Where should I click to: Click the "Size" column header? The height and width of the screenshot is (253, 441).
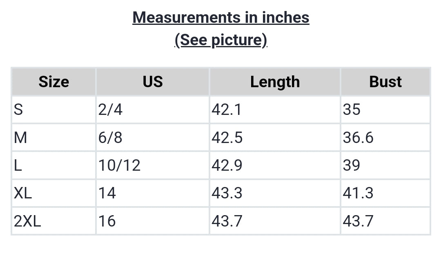(x=53, y=82)
